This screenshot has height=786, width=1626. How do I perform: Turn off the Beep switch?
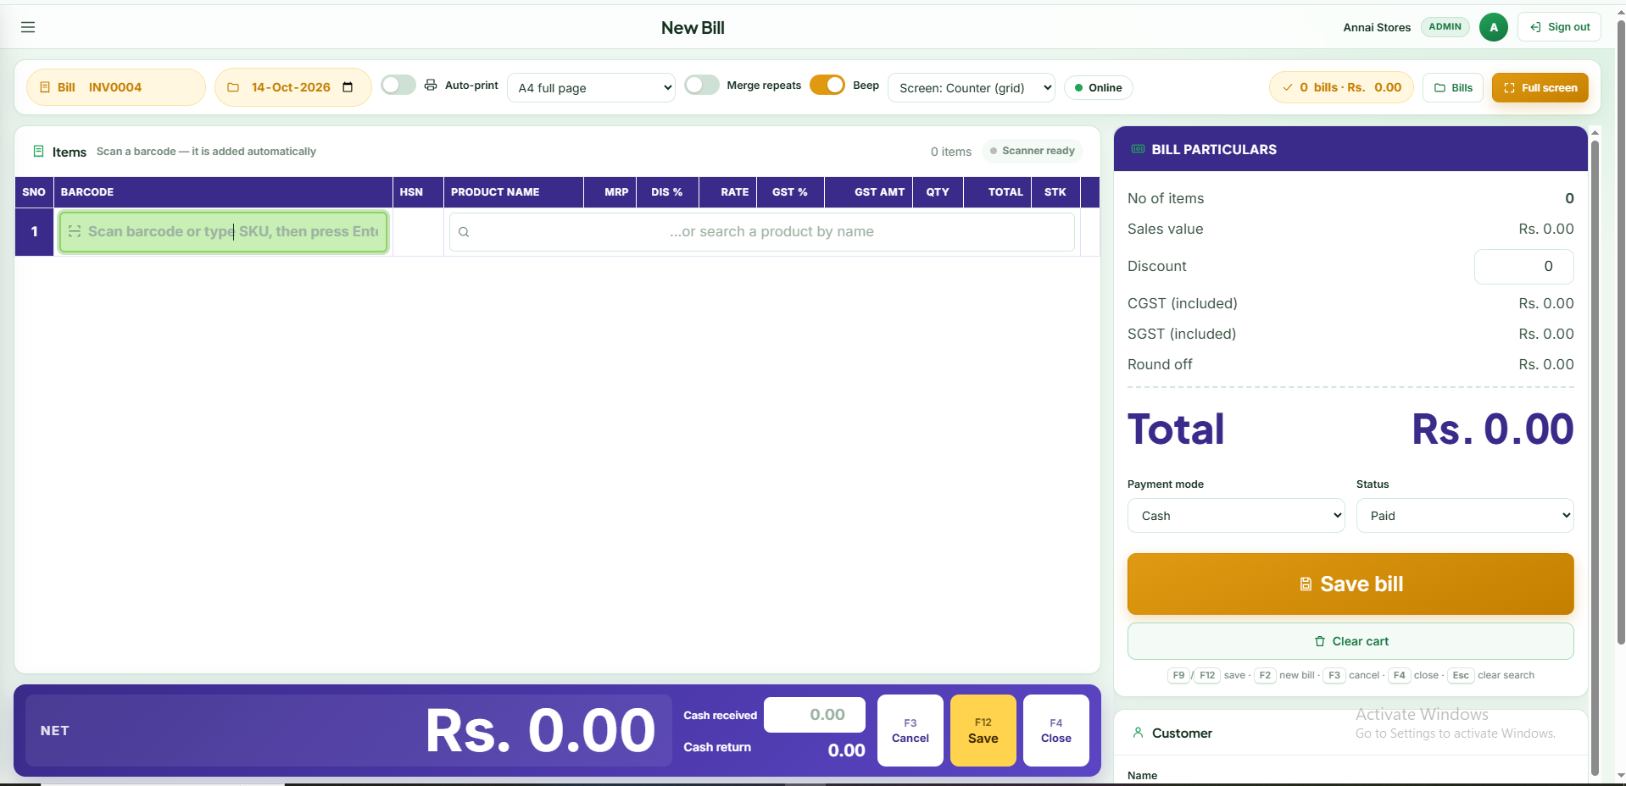click(x=827, y=85)
